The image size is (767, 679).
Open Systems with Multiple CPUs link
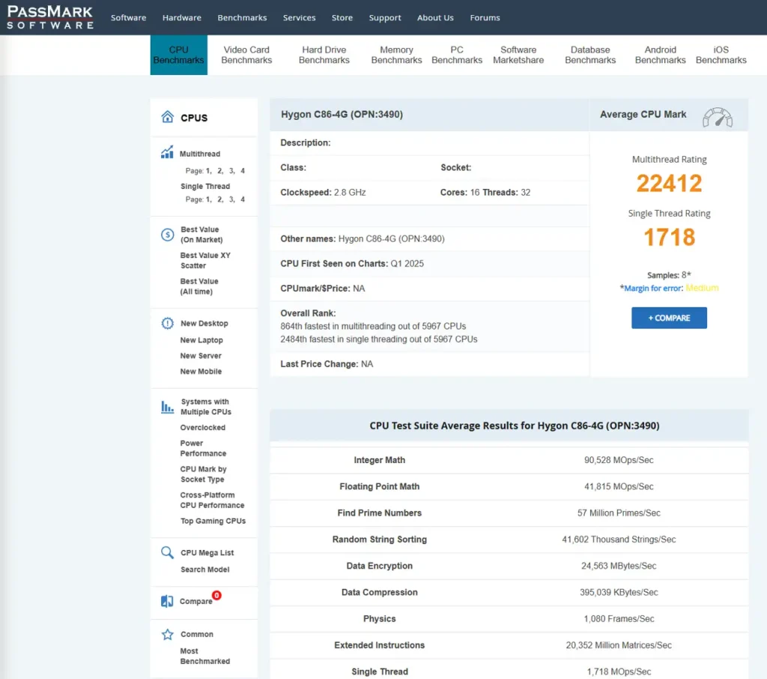click(x=205, y=407)
